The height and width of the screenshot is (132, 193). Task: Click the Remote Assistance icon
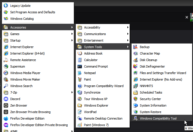pos(6,60)
